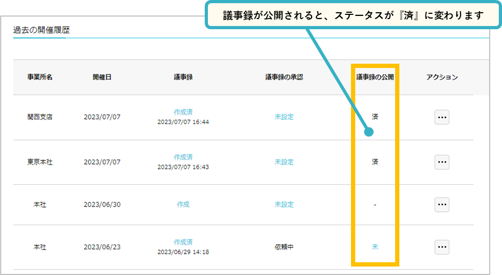Screen dimensions: 502x275
Task: Click 未 publish status link for 2023/06/23
Action: click(x=375, y=247)
